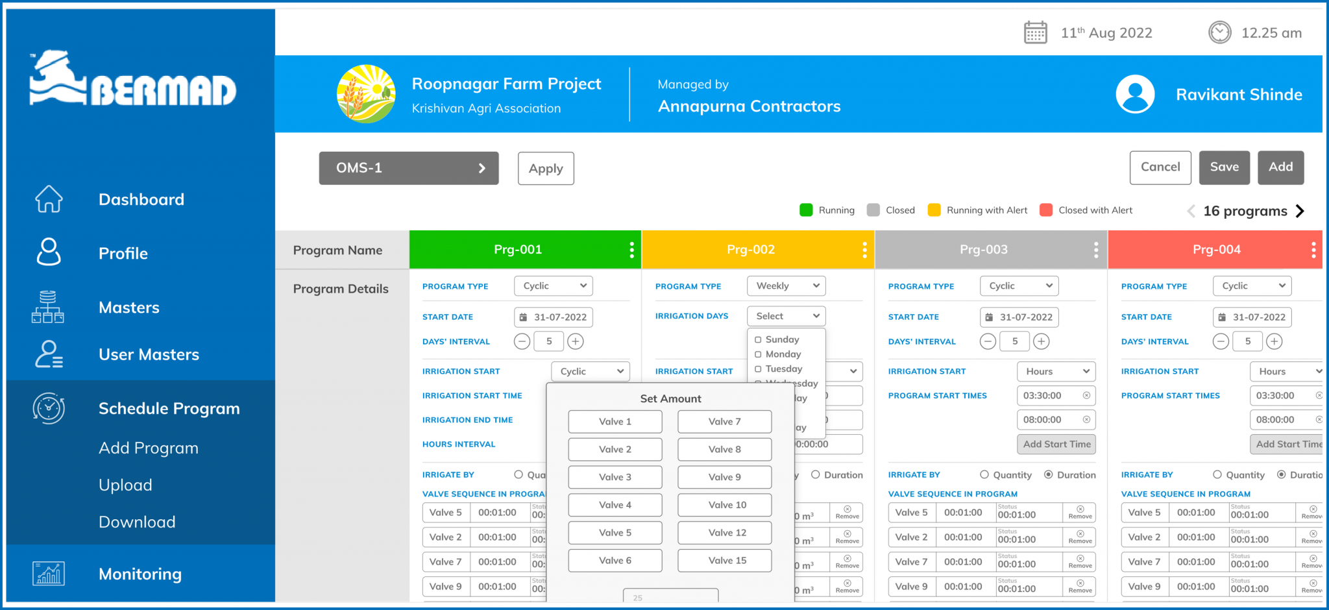Click the calendar icon beside the date

tap(1036, 32)
